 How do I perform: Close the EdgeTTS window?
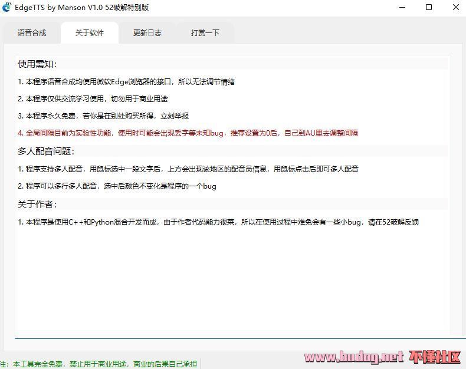click(x=455, y=7)
